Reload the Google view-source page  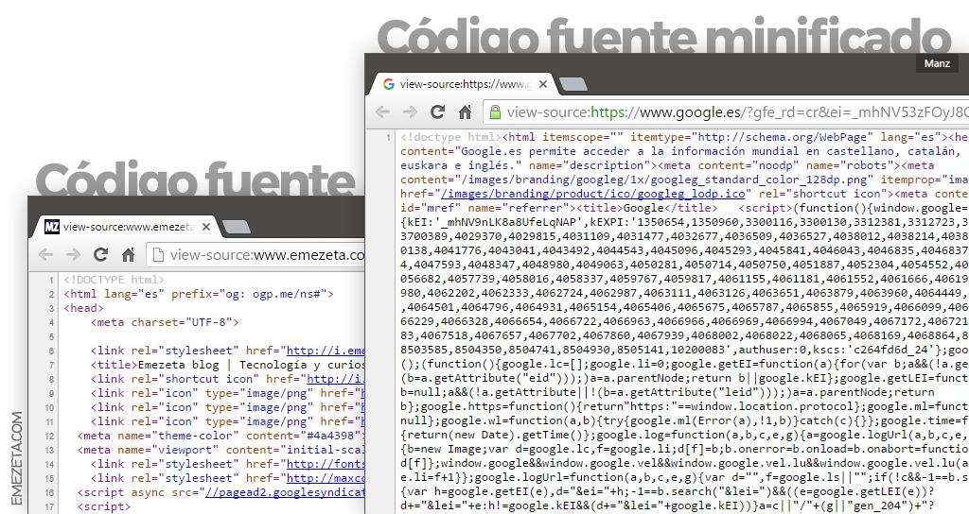(437, 111)
